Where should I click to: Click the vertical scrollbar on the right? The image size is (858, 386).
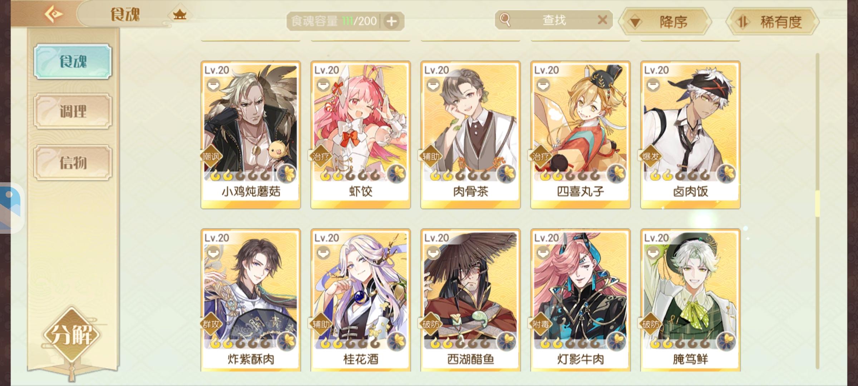click(x=817, y=211)
